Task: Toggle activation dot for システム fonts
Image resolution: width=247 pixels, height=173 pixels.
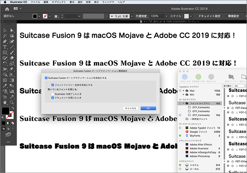Action: (180, 165)
